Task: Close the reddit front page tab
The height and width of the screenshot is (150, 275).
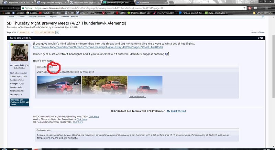Action: (99, 3)
